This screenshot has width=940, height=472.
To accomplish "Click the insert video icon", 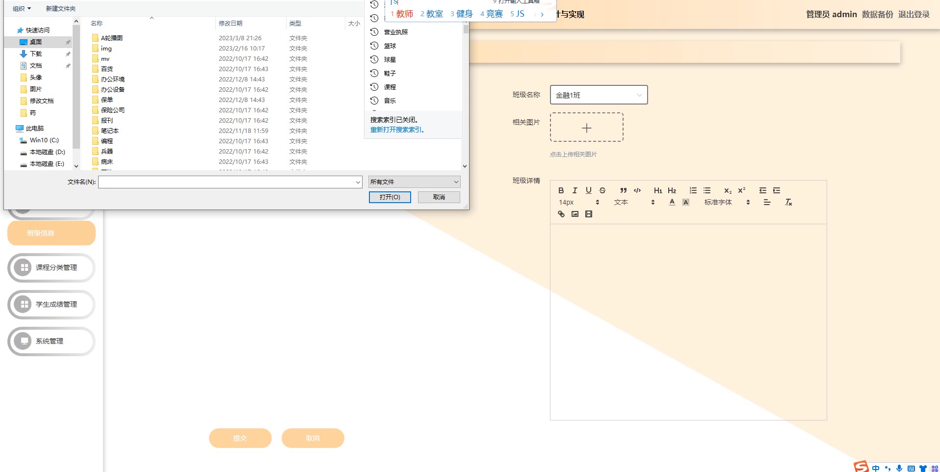I will pyautogui.click(x=589, y=214).
